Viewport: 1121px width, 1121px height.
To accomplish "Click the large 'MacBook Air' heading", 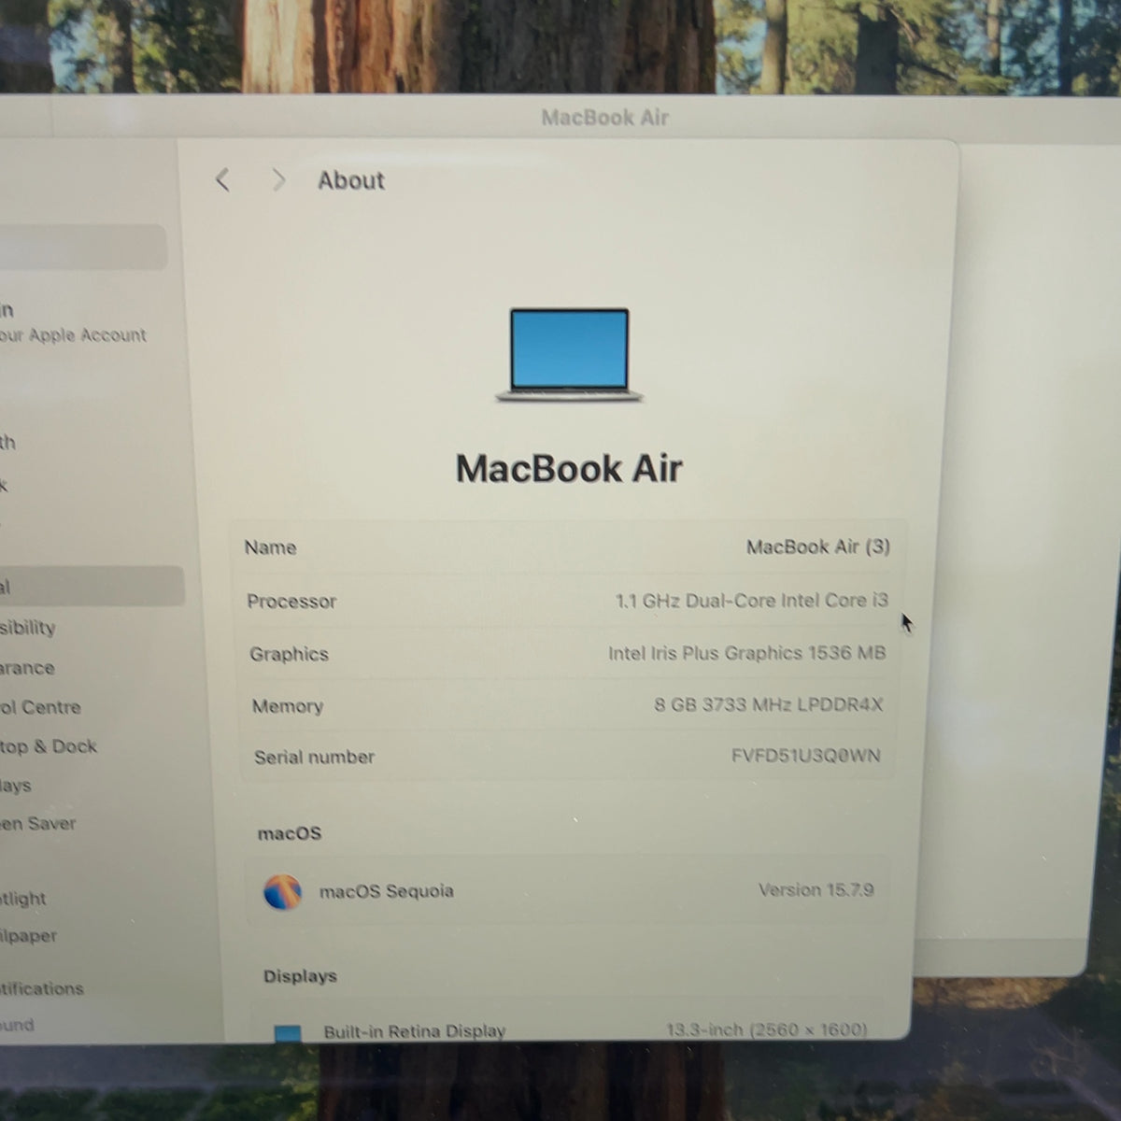I will pos(569,468).
